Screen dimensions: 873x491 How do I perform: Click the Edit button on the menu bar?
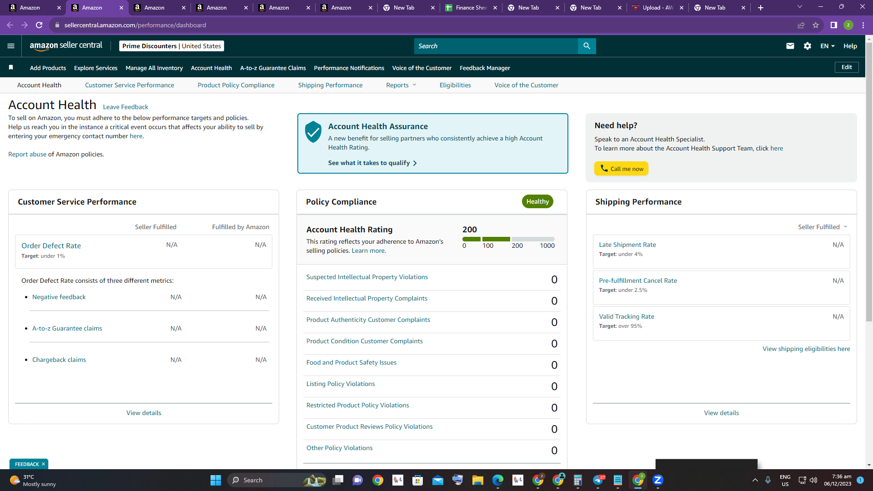(x=847, y=67)
